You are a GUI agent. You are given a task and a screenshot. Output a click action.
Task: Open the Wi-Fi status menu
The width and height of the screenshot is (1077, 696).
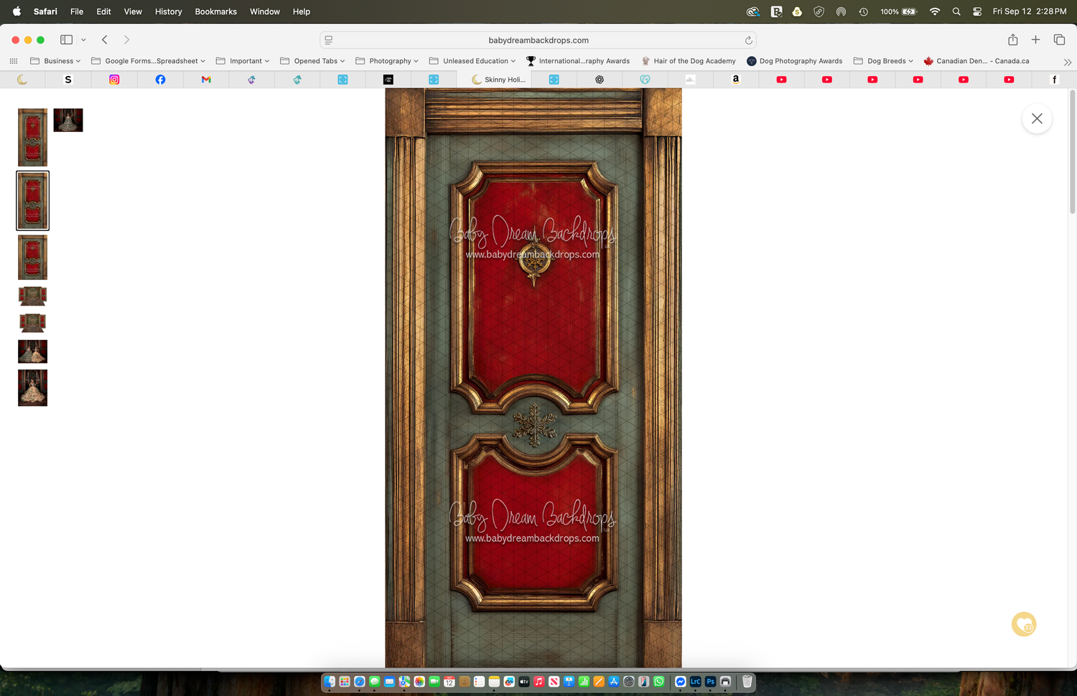[x=934, y=11]
